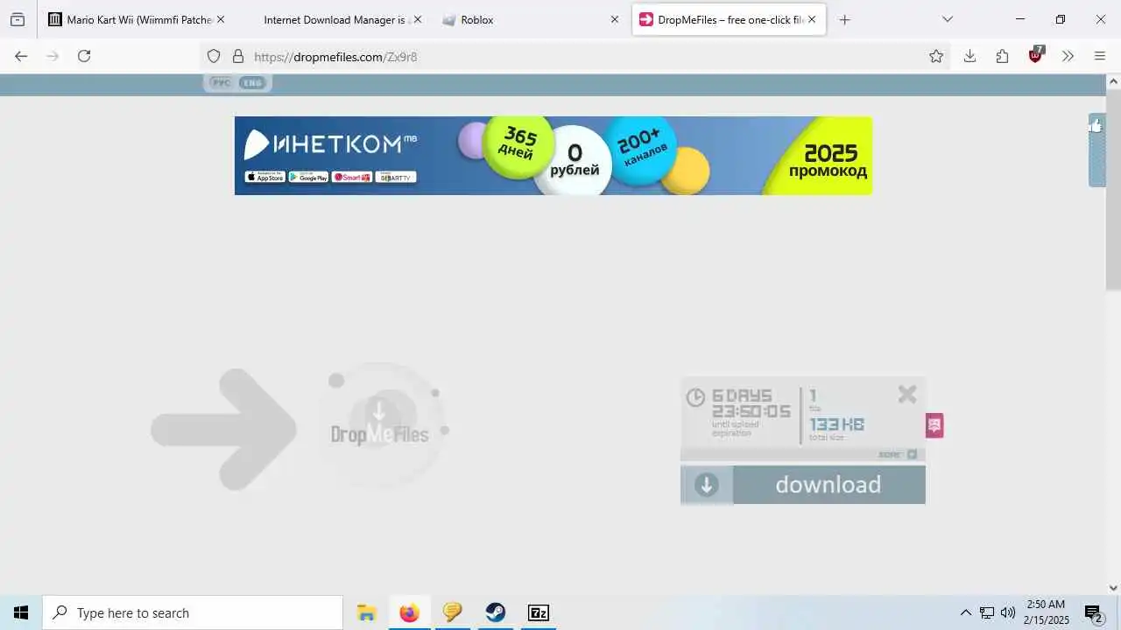Open the clock and date flyout

tap(1047, 612)
